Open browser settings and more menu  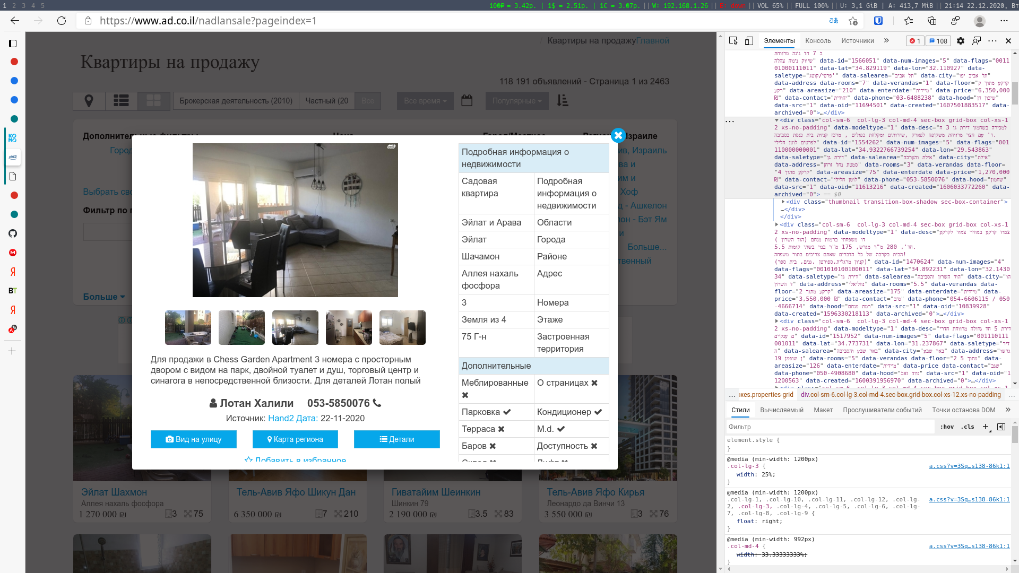pos(1004,21)
